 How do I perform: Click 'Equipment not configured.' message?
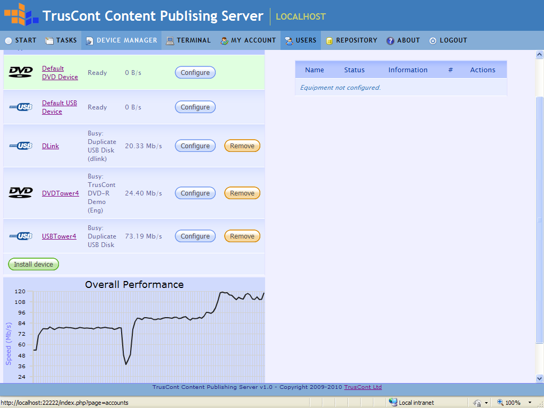point(340,88)
